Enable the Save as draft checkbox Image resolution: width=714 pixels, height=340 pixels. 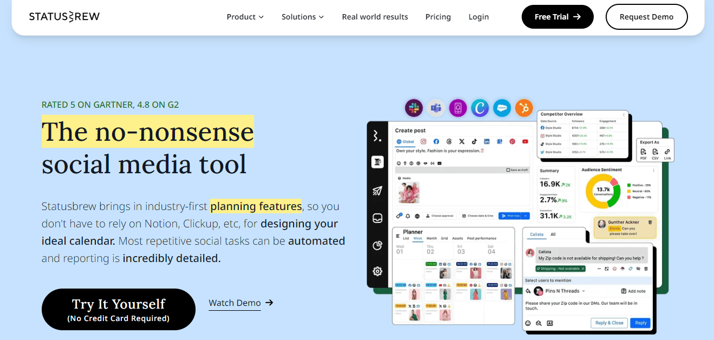[509, 170]
